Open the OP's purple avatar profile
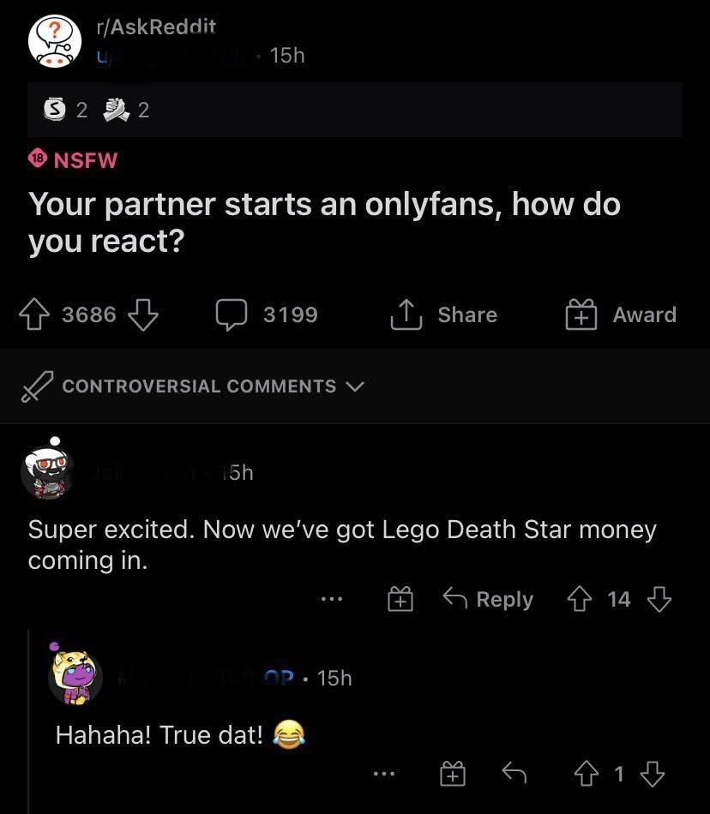 pyautogui.click(x=75, y=677)
